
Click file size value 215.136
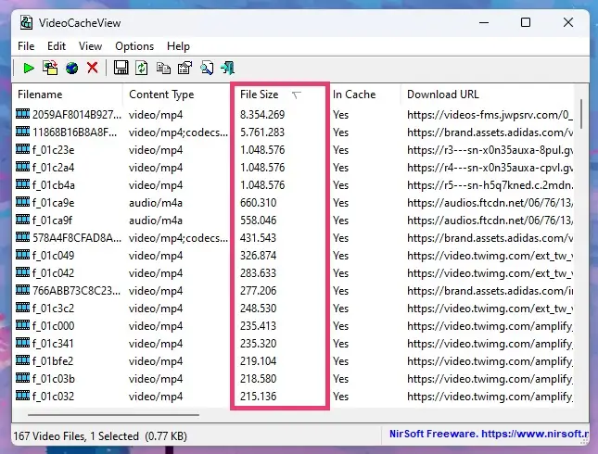[258, 397]
